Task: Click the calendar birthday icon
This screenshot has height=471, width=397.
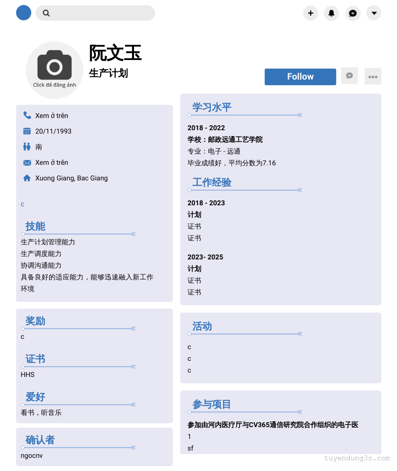Action: click(x=27, y=131)
